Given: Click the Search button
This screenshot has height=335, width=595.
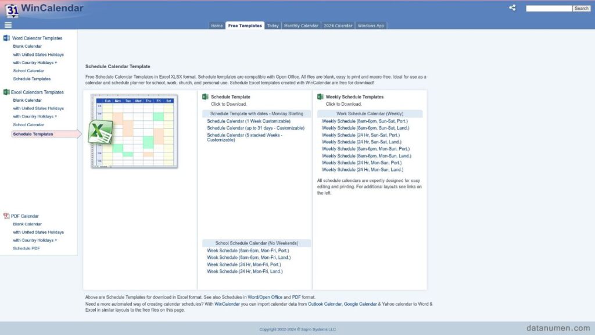Looking at the screenshot, I should (581, 8).
